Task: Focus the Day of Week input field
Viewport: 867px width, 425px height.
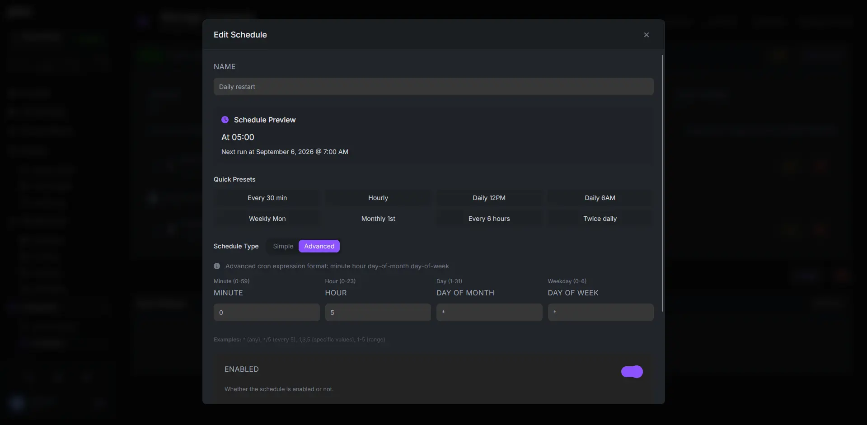Action: coord(600,313)
